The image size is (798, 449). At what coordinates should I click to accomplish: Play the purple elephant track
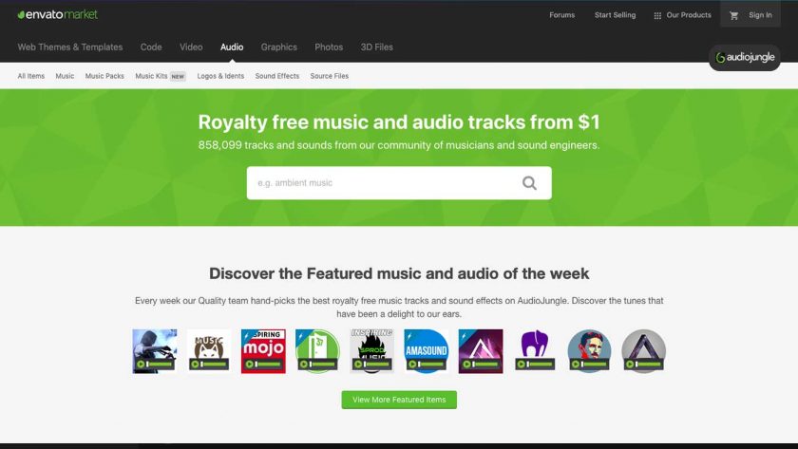pyautogui.click(x=522, y=365)
